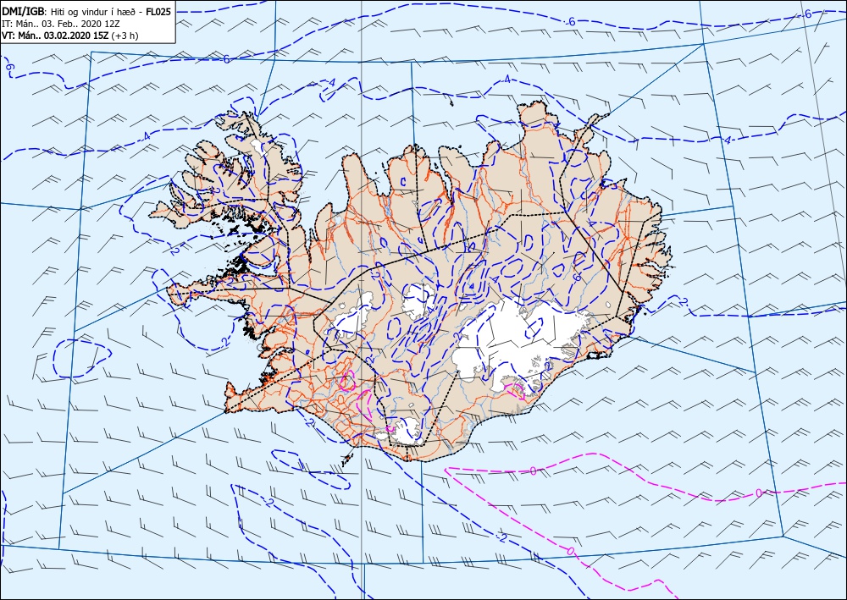This screenshot has height=600, width=847.
Task: Click the "FL025" flight level text
Action: [x=158, y=11]
